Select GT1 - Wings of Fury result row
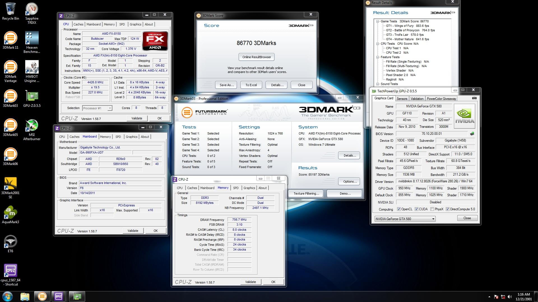 pos(407,26)
